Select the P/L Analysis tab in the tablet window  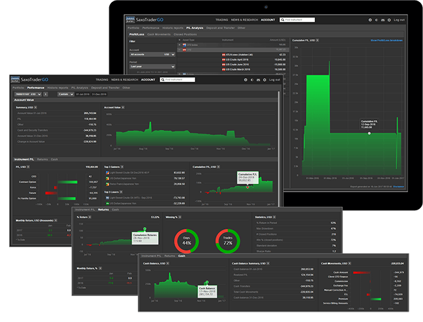click(195, 28)
